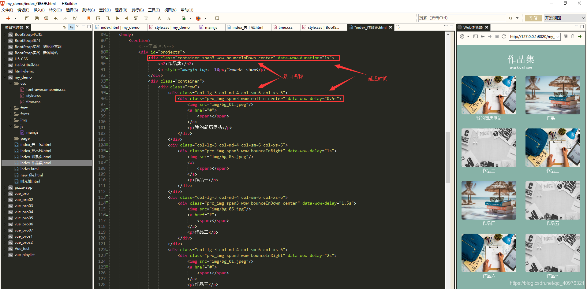
Task: Click the 问答 button
Action: coord(533,18)
